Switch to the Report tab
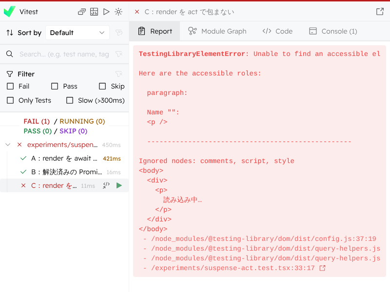Viewport: 390px width, 292px height. pos(155,31)
